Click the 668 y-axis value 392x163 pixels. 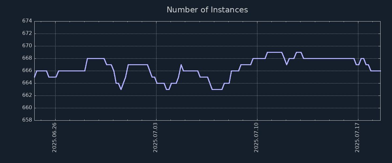pos(27,58)
